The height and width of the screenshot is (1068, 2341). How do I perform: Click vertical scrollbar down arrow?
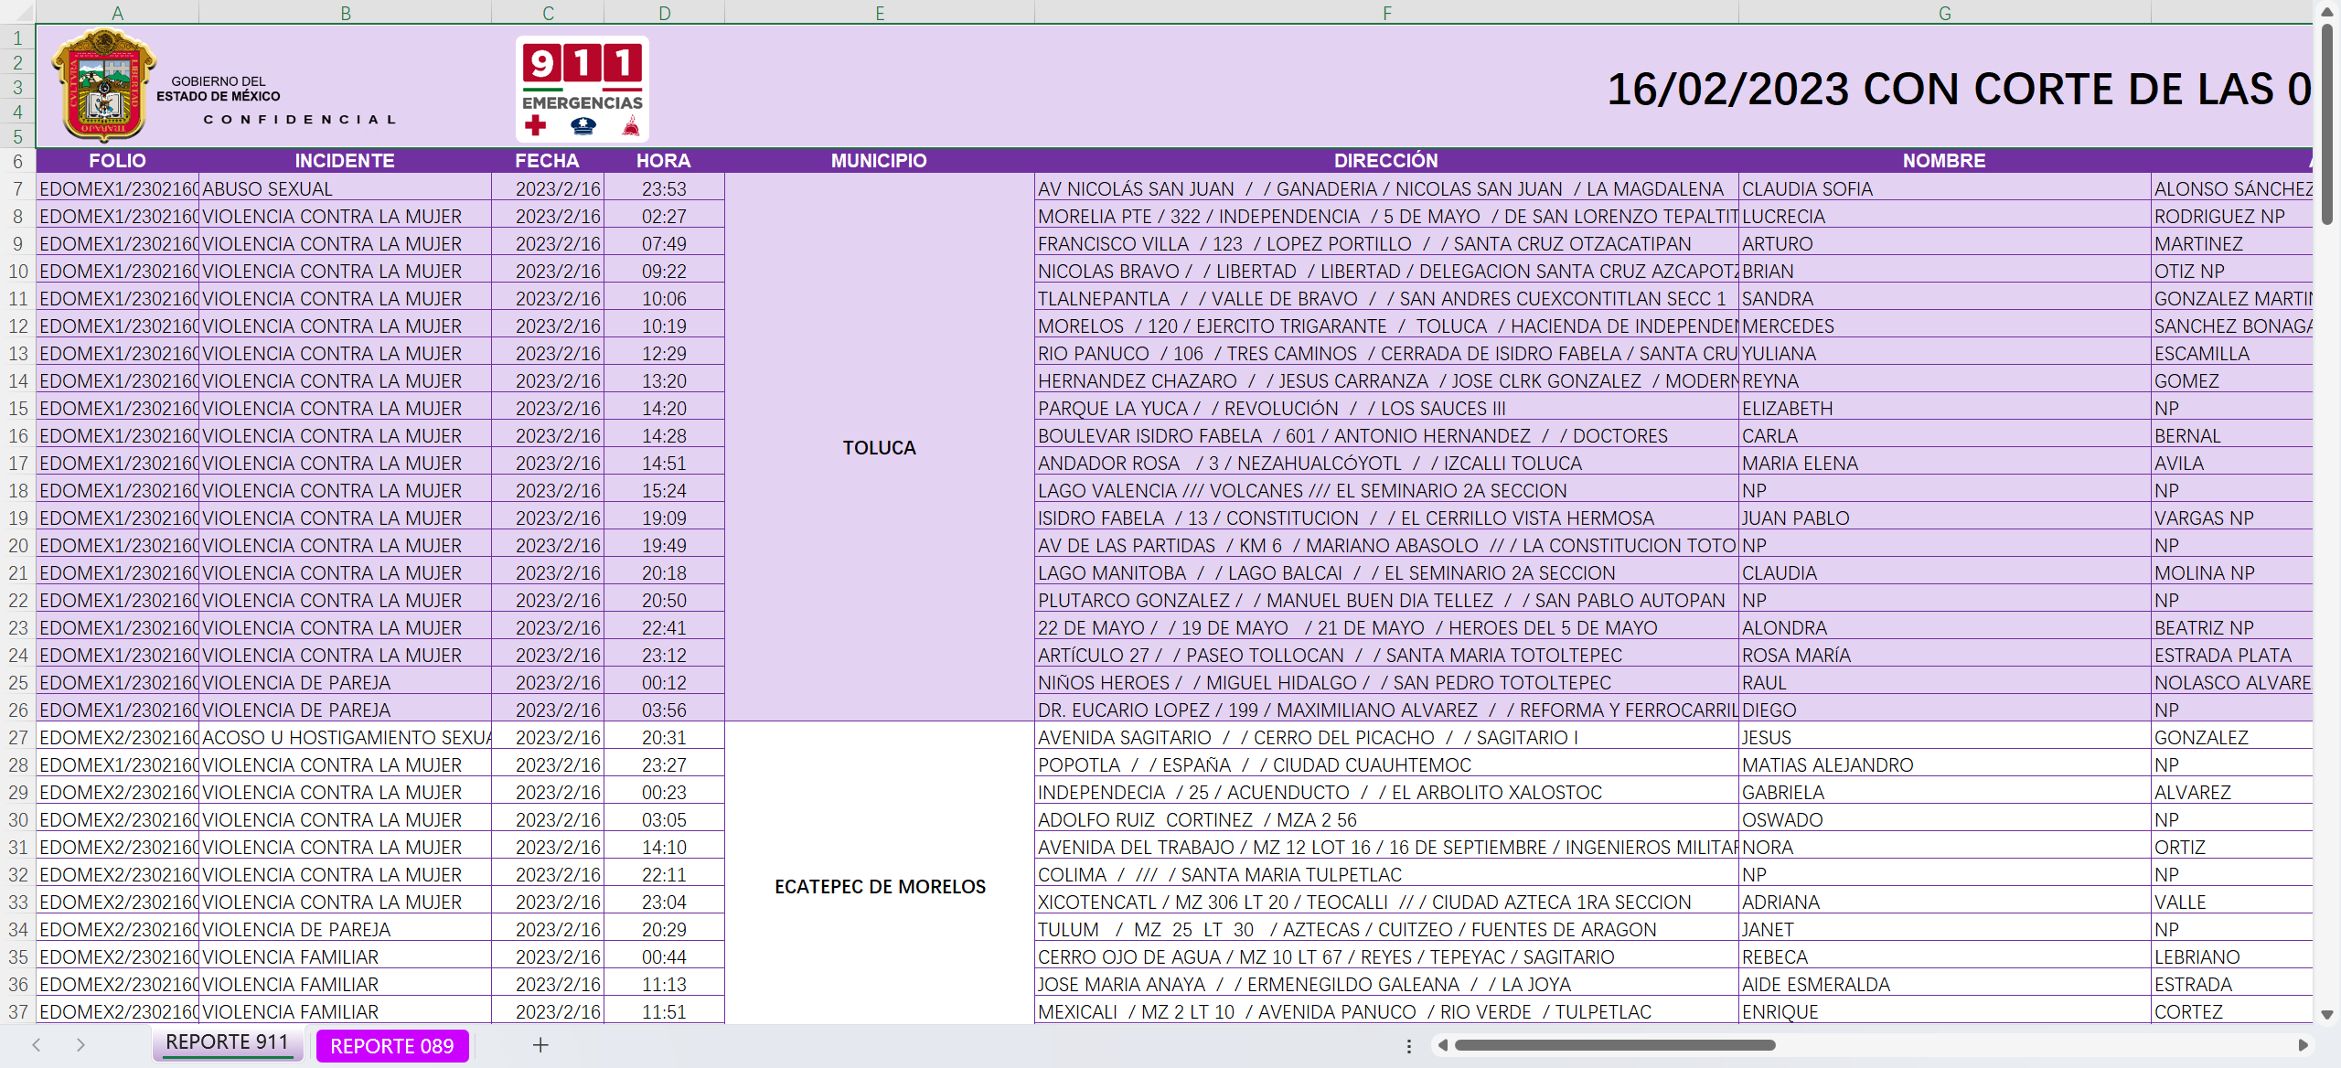coord(2327,1014)
